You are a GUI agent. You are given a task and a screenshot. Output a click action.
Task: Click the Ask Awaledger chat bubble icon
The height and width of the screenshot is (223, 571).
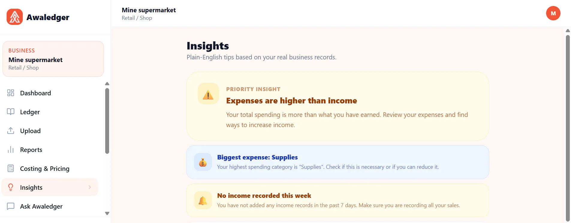click(10, 206)
